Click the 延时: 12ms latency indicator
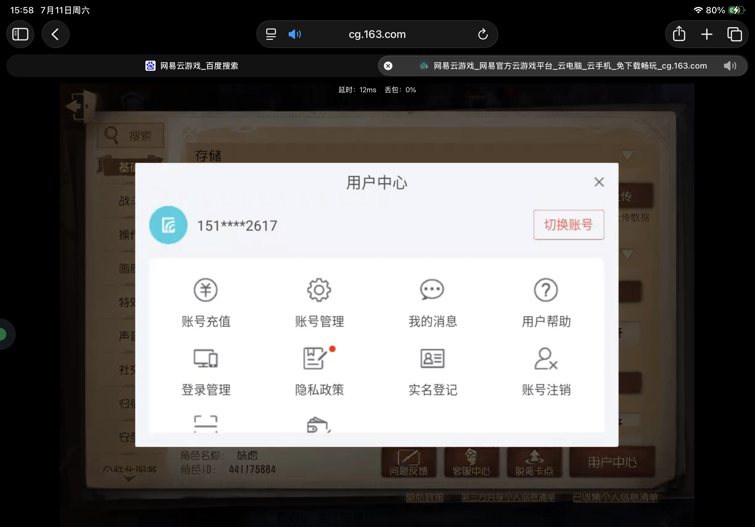Screen dimensions: 755x527 358,90
